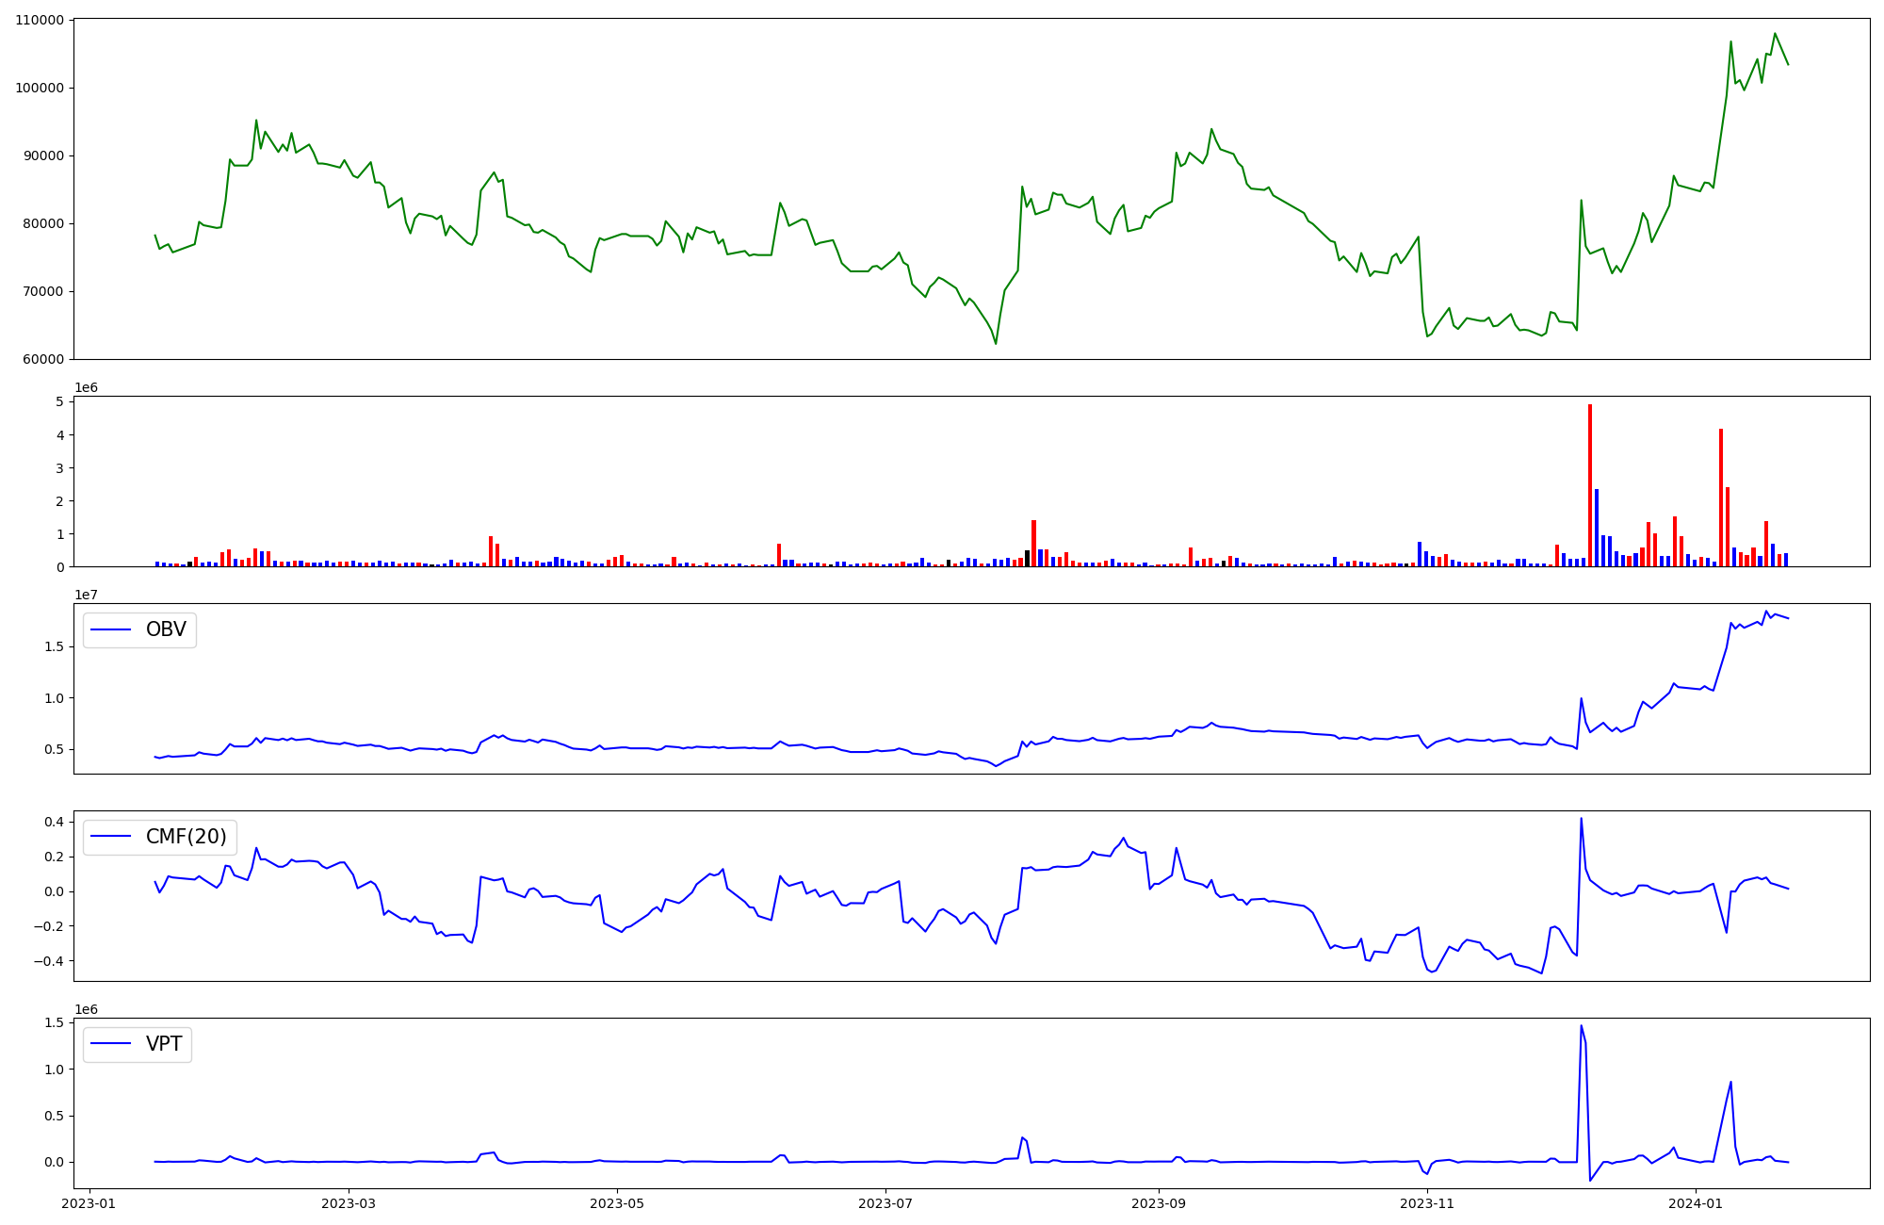Click the 1.5 tick on VPT axis
Viewport: 1884px width, 1225px height.
[55, 1022]
